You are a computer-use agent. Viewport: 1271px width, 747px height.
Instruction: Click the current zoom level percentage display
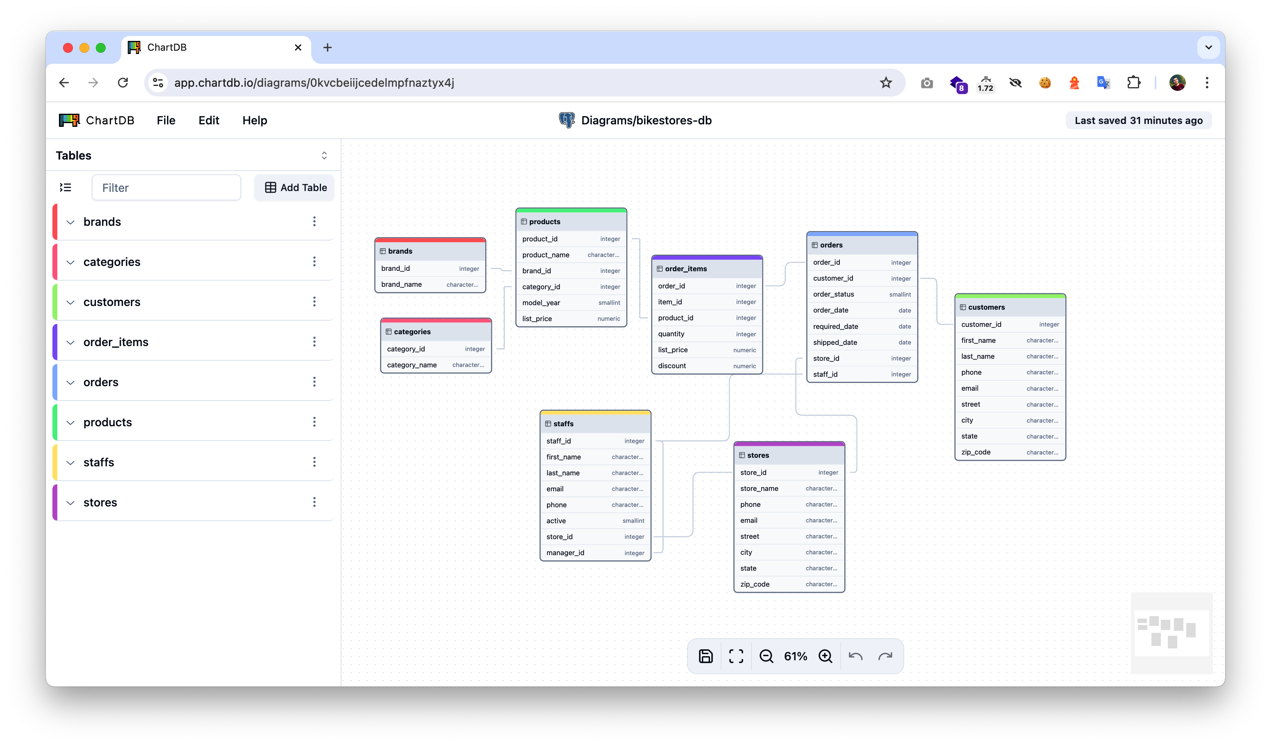(795, 656)
